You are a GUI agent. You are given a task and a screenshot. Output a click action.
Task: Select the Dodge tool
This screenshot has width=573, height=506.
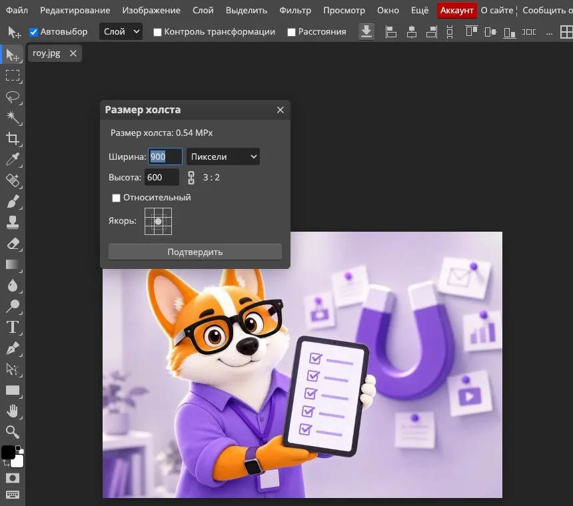point(13,306)
